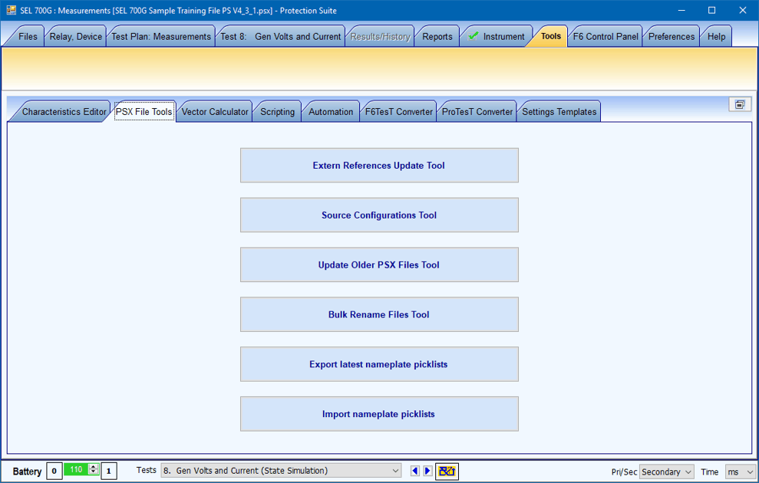This screenshot has height=483, width=759.
Task: Go to previous test with left arrow
Action: (415, 471)
